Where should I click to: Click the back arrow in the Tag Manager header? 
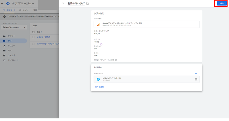click(2, 3)
